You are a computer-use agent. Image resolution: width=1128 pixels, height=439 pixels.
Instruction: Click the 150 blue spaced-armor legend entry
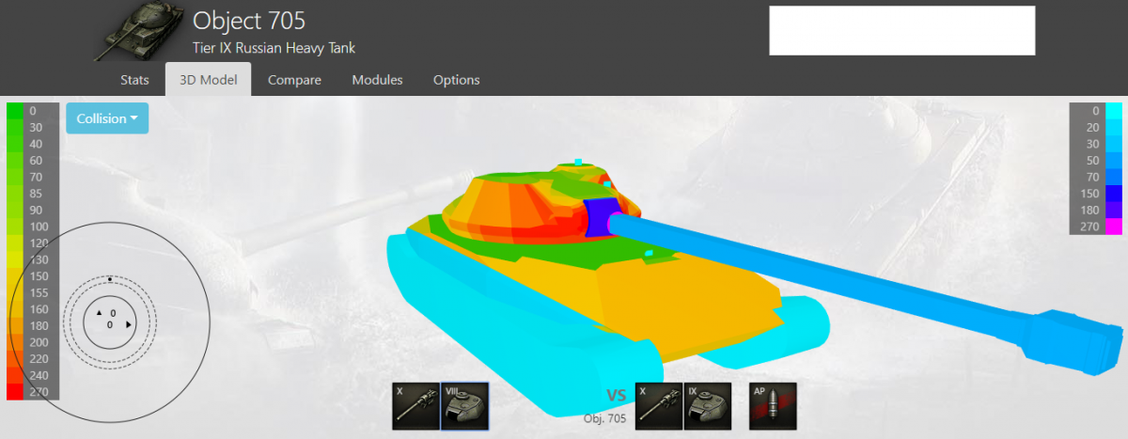[1095, 194]
